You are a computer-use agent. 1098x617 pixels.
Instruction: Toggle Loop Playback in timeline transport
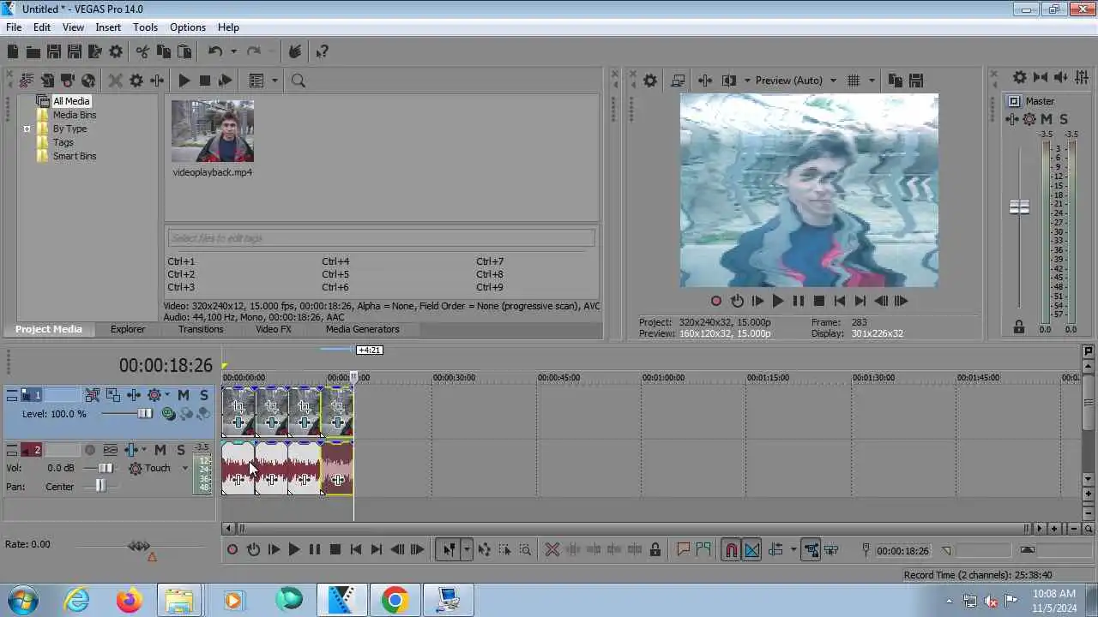point(253,550)
